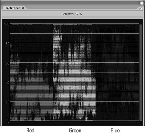Screen dimensions: 145x133
Task: Click the 80 scale label
Action: click(7, 44)
